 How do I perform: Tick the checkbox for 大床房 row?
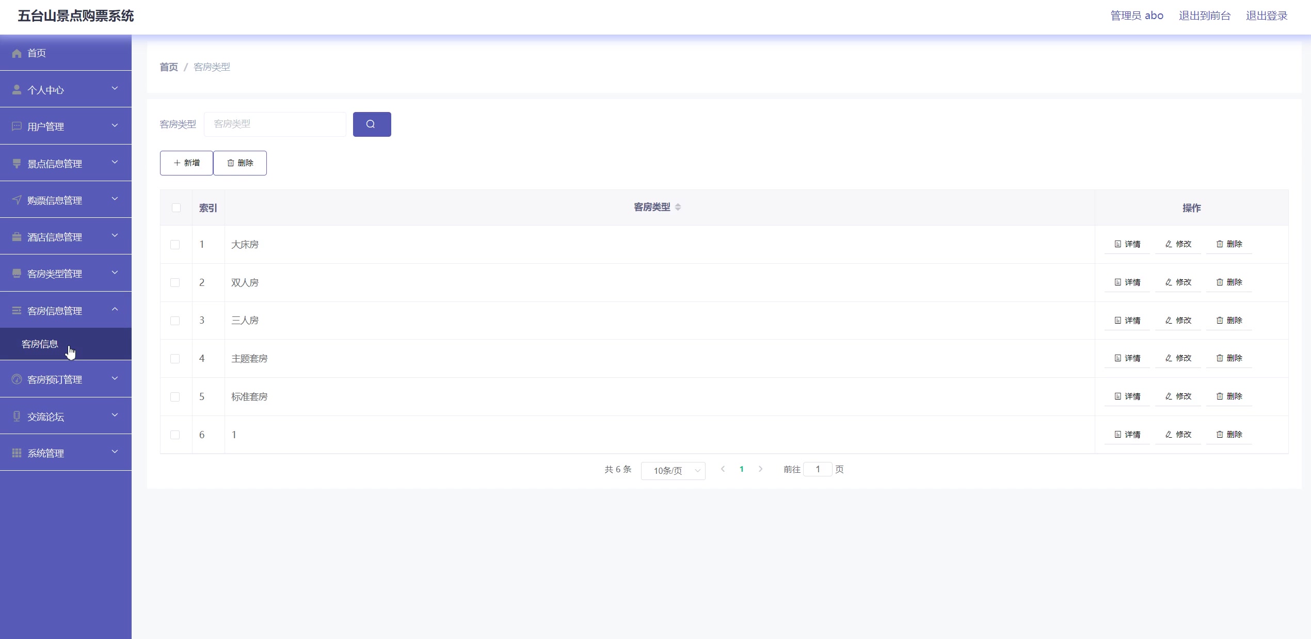[x=175, y=245]
